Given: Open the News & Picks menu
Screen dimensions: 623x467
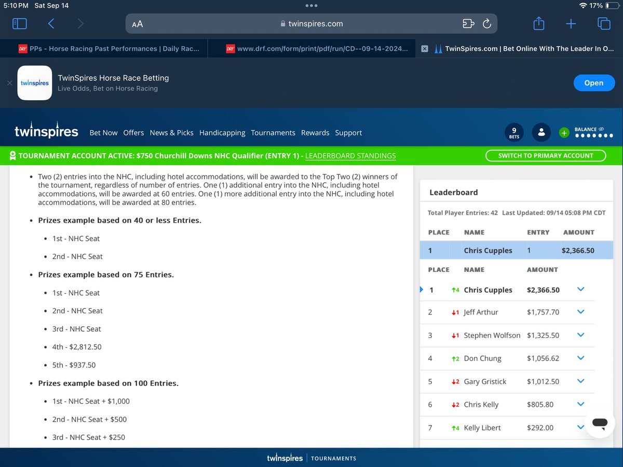Looking at the screenshot, I should (x=171, y=133).
